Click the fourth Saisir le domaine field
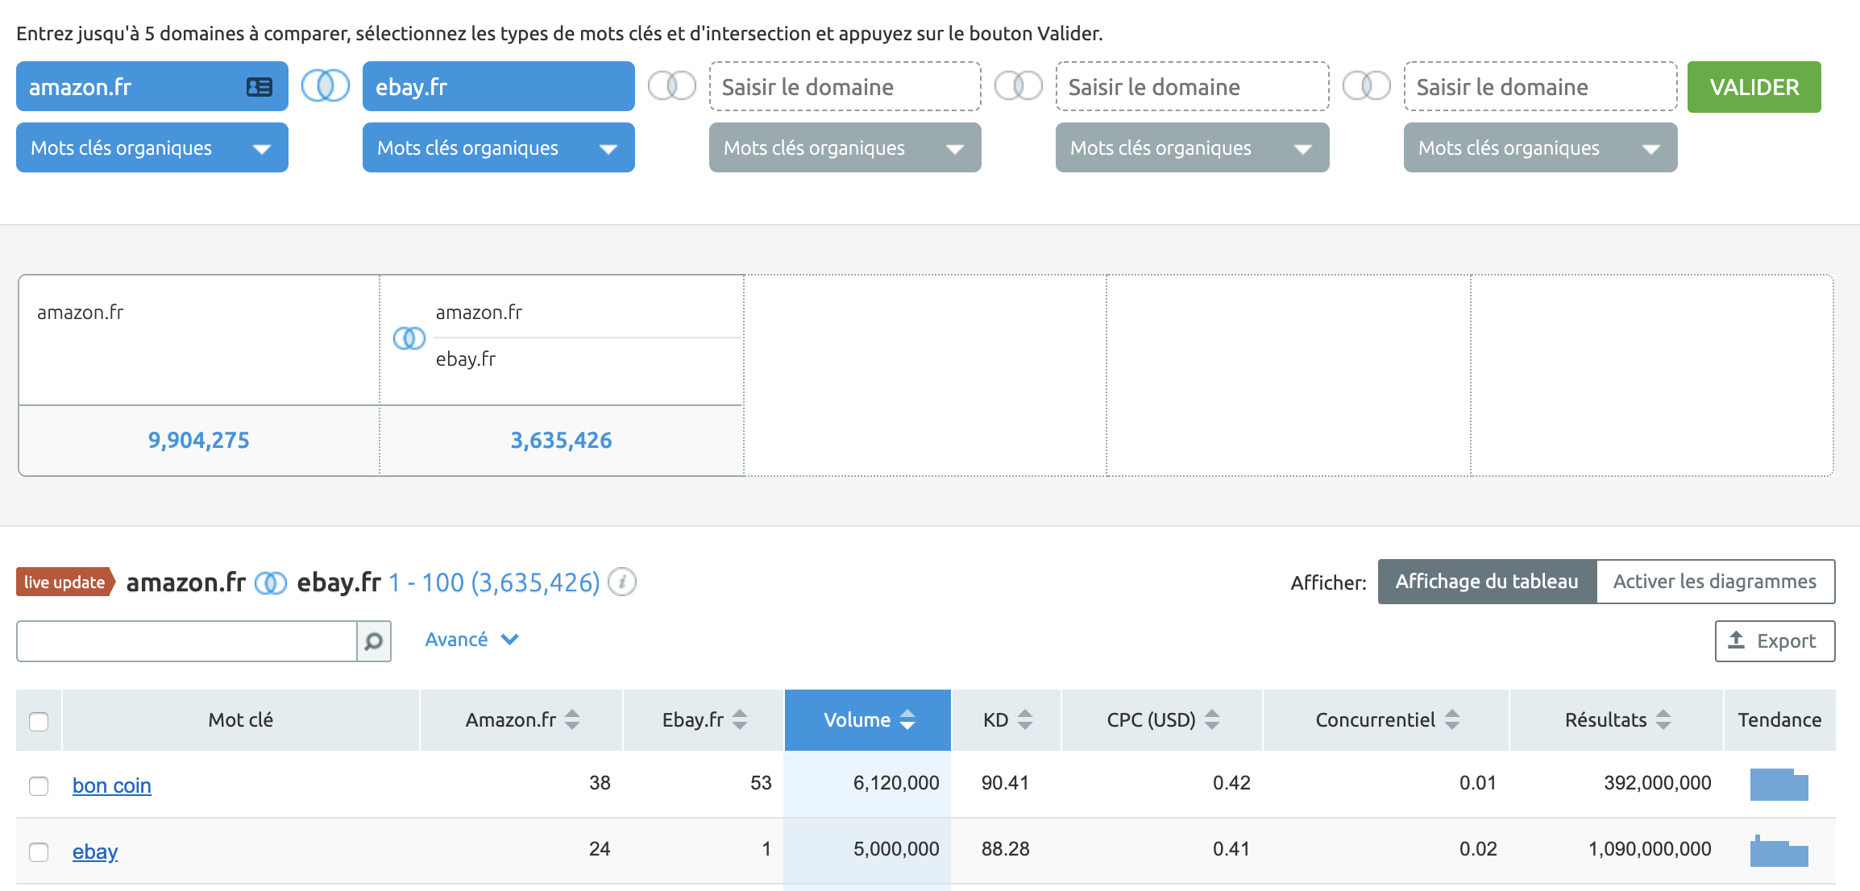This screenshot has height=891, width=1860. pos(1193,86)
